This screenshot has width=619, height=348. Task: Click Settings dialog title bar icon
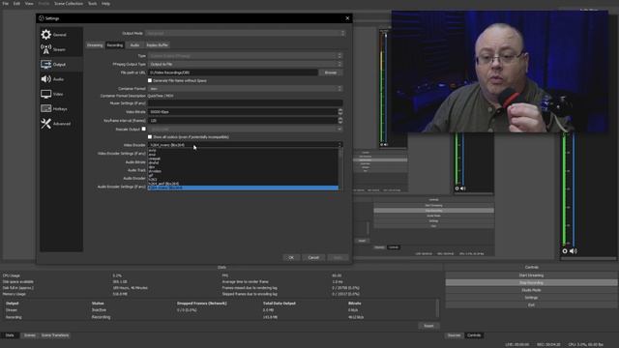[x=41, y=18]
